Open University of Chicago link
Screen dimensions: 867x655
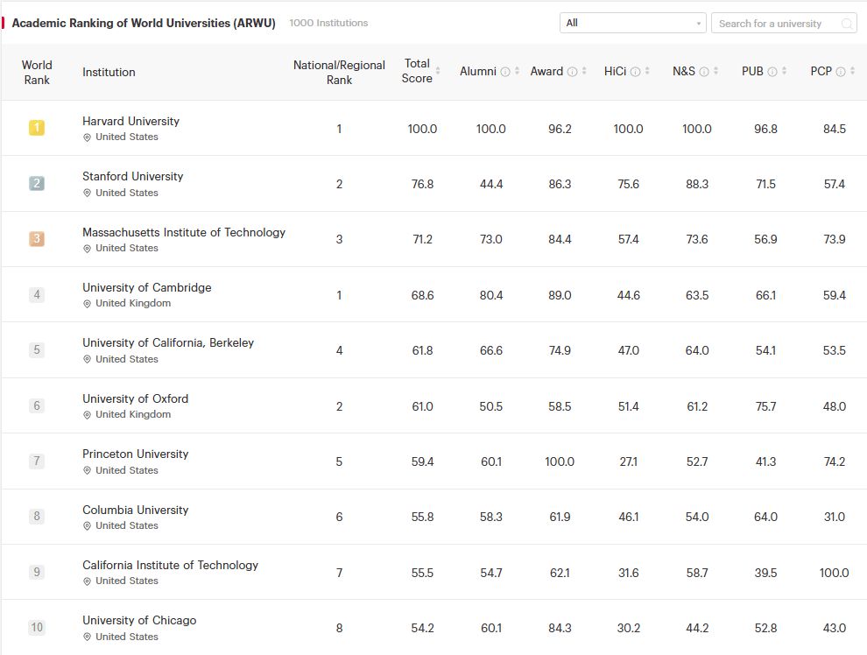[139, 620]
